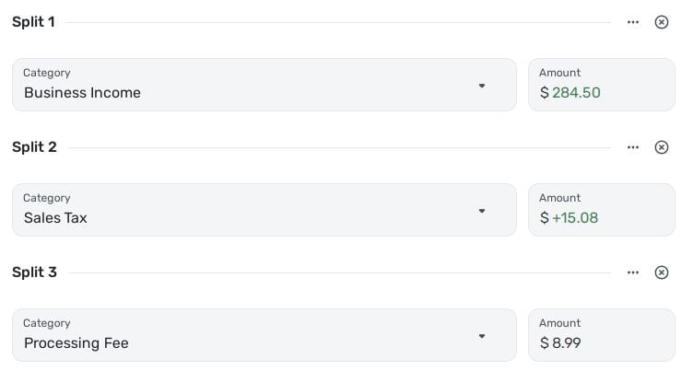Screen dimensions: 693x382
Task: Show more options for Split 3
Action: pyautogui.click(x=632, y=272)
